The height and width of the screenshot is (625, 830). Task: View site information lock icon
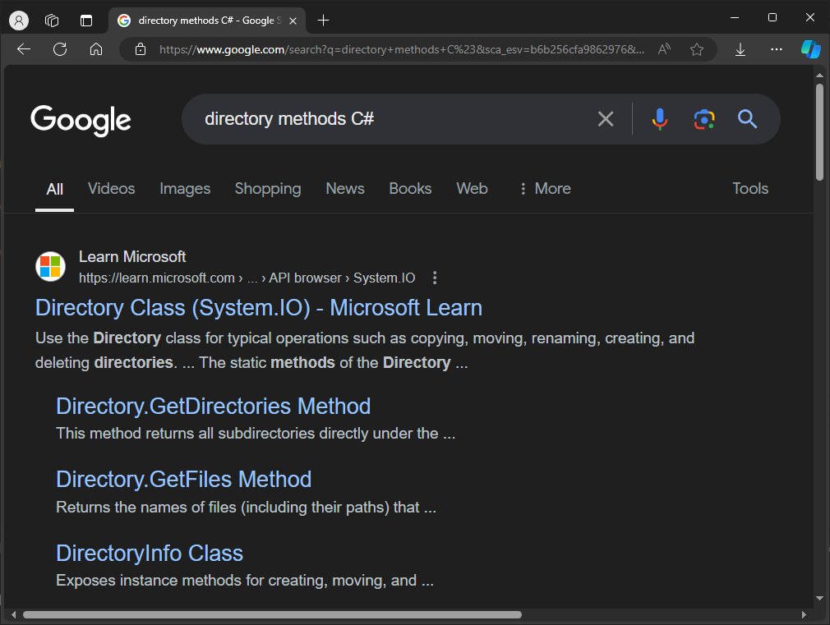tap(141, 50)
